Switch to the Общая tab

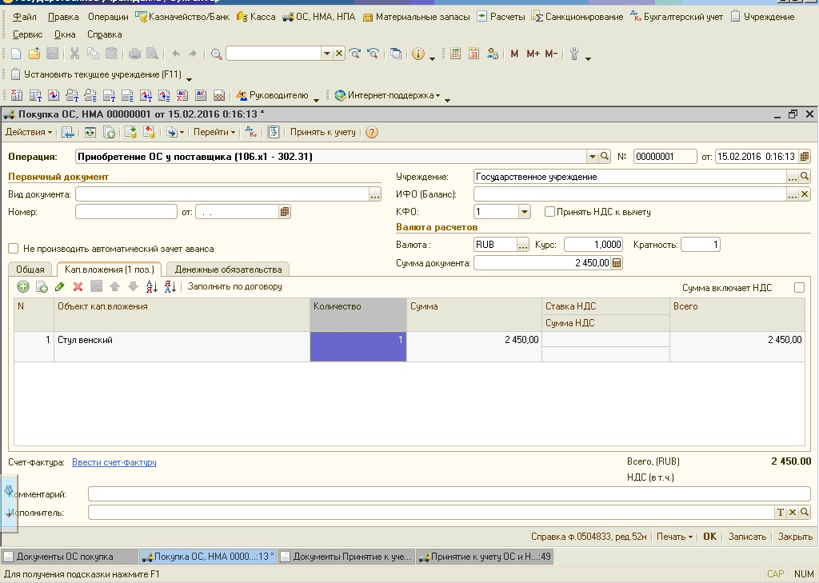click(x=30, y=270)
